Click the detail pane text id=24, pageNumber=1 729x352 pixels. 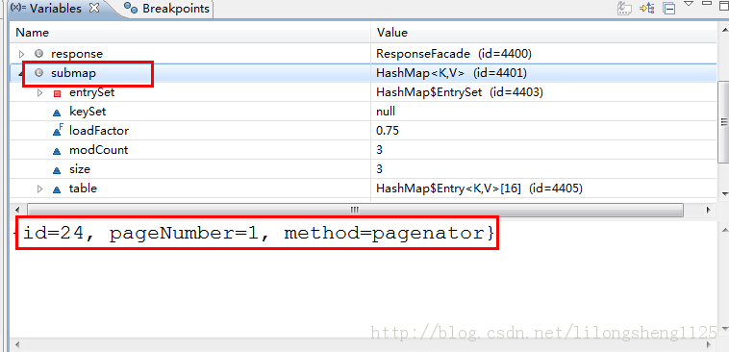pos(140,233)
